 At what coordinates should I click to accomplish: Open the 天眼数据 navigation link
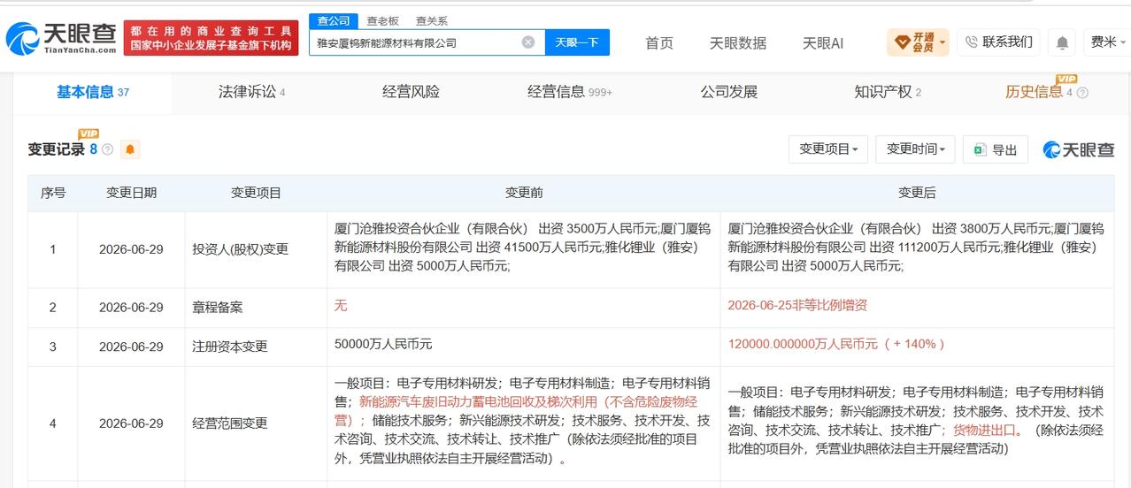click(x=738, y=42)
